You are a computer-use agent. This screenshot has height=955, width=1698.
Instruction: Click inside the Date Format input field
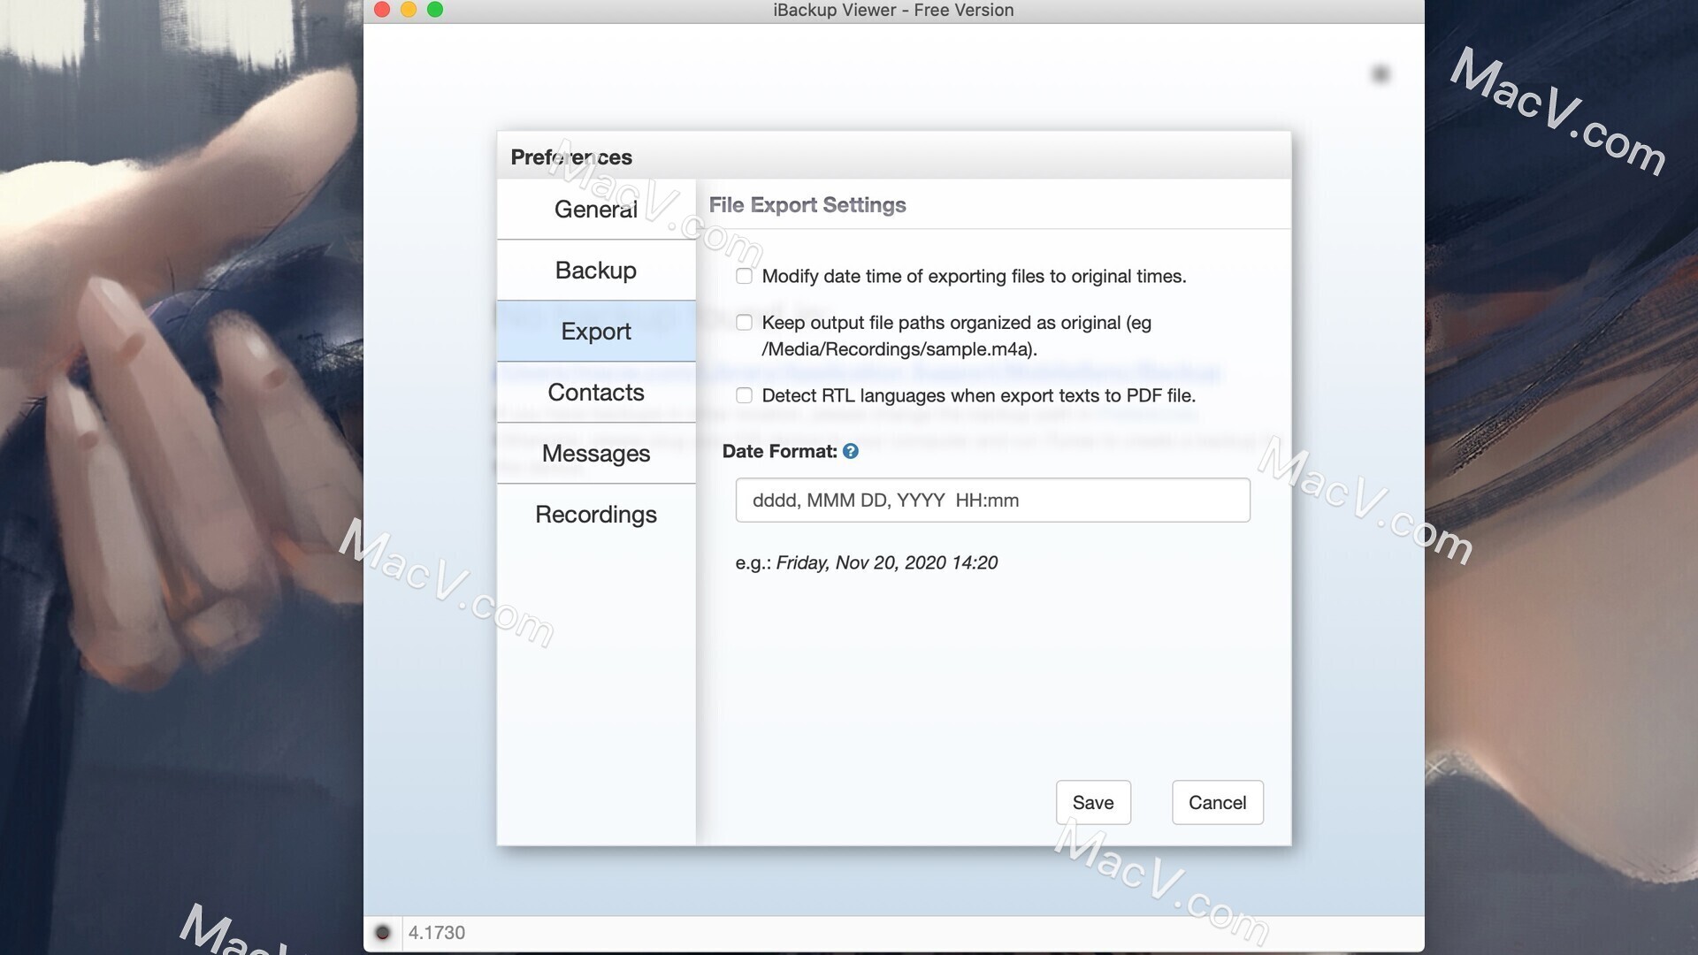click(x=992, y=500)
